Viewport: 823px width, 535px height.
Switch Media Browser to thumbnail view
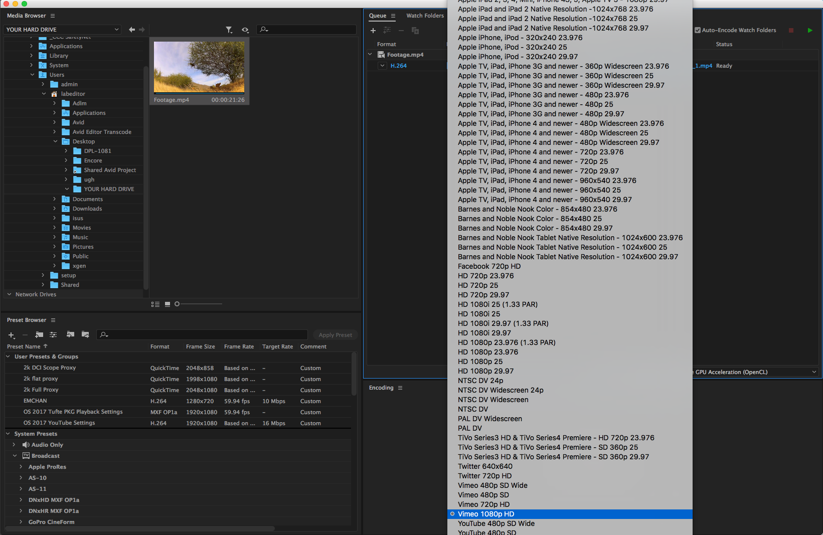click(x=168, y=304)
